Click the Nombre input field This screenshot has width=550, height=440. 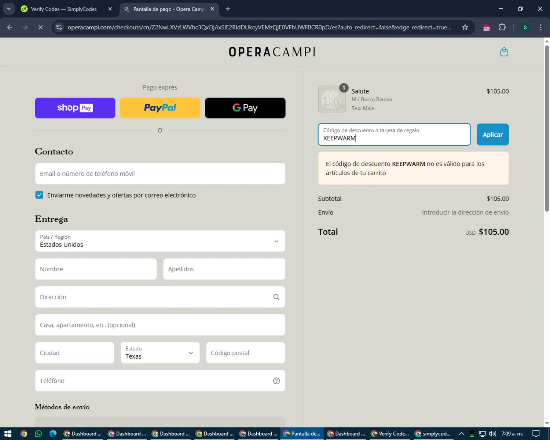pyautogui.click(x=96, y=269)
